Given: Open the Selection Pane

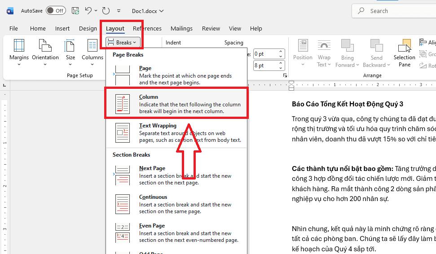Looking at the screenshot, I should click(x=404, y=53).
